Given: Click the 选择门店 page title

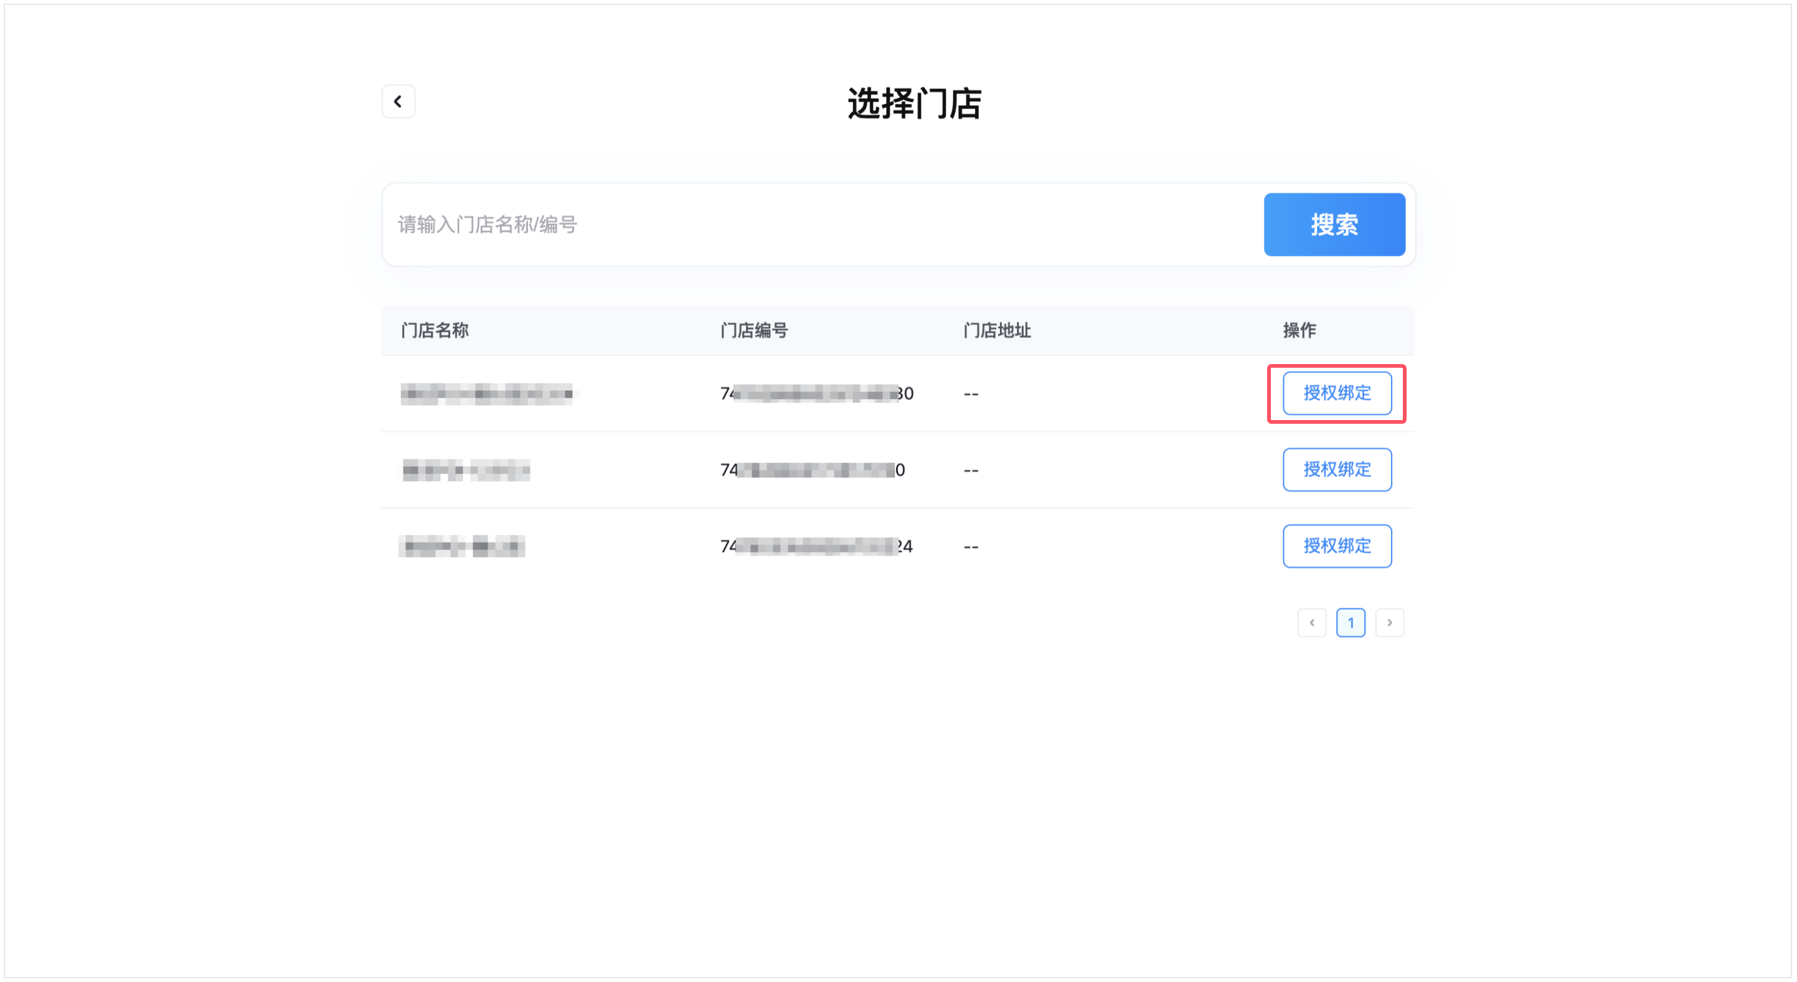Looking at the screenshot, I should coord(915,103).
